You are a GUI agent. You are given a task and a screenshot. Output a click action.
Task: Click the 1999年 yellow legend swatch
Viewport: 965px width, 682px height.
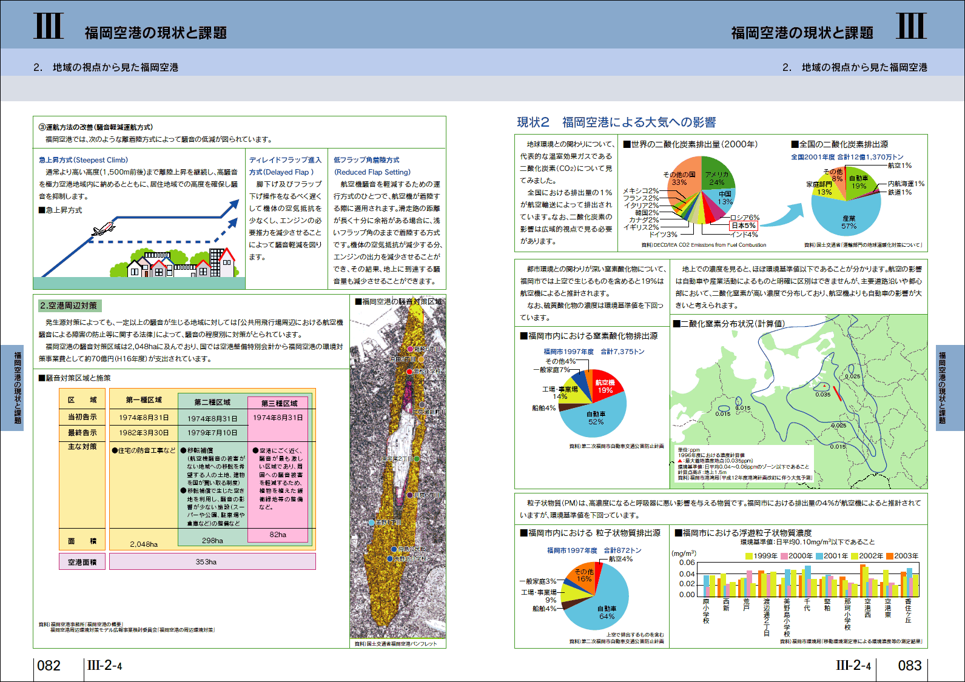tap(749, 556)
